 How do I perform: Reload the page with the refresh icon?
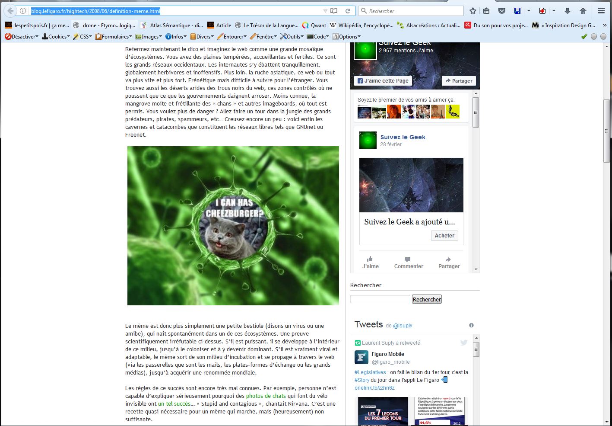pos(348,11)
